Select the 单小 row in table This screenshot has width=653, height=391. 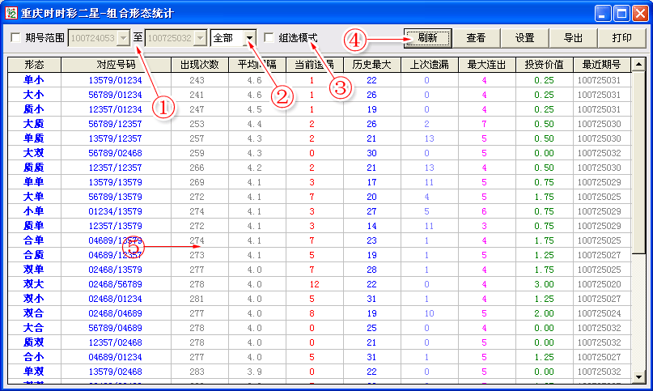[x=34, y=80]
